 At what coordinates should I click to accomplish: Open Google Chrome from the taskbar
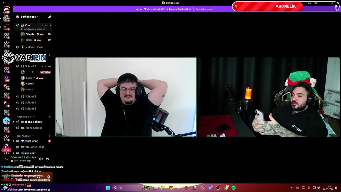tap(171, 188)
